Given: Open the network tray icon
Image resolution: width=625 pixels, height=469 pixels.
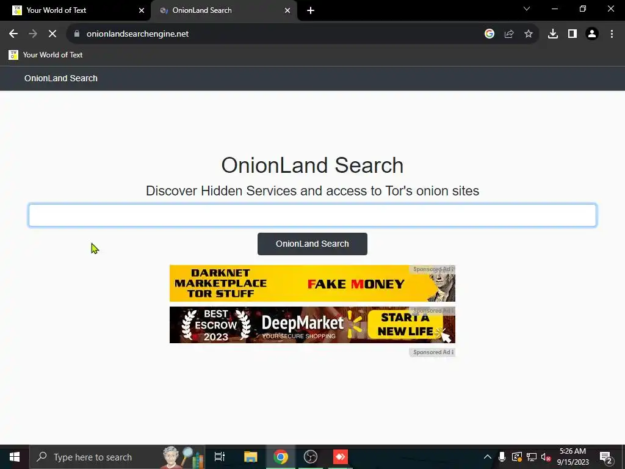Looking at the screenshot, I should point(532,457).
